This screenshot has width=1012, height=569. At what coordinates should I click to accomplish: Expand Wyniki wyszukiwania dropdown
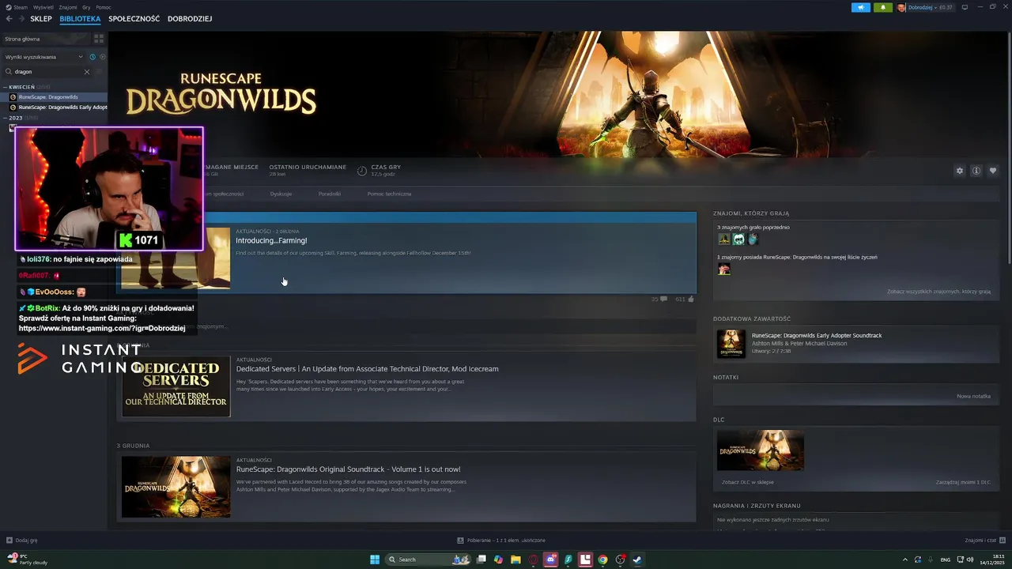[x=43, y=57]
